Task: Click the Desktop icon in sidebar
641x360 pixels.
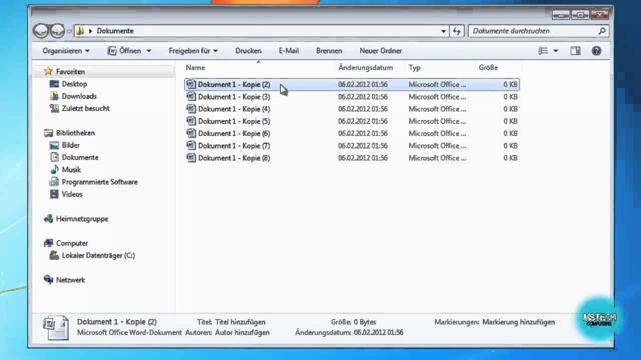Action: click(55, 84)
